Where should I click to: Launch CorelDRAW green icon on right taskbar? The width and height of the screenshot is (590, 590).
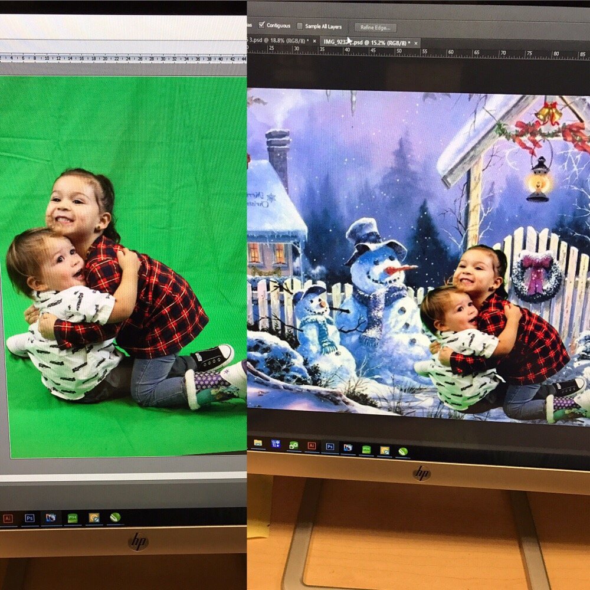(403, 452)
